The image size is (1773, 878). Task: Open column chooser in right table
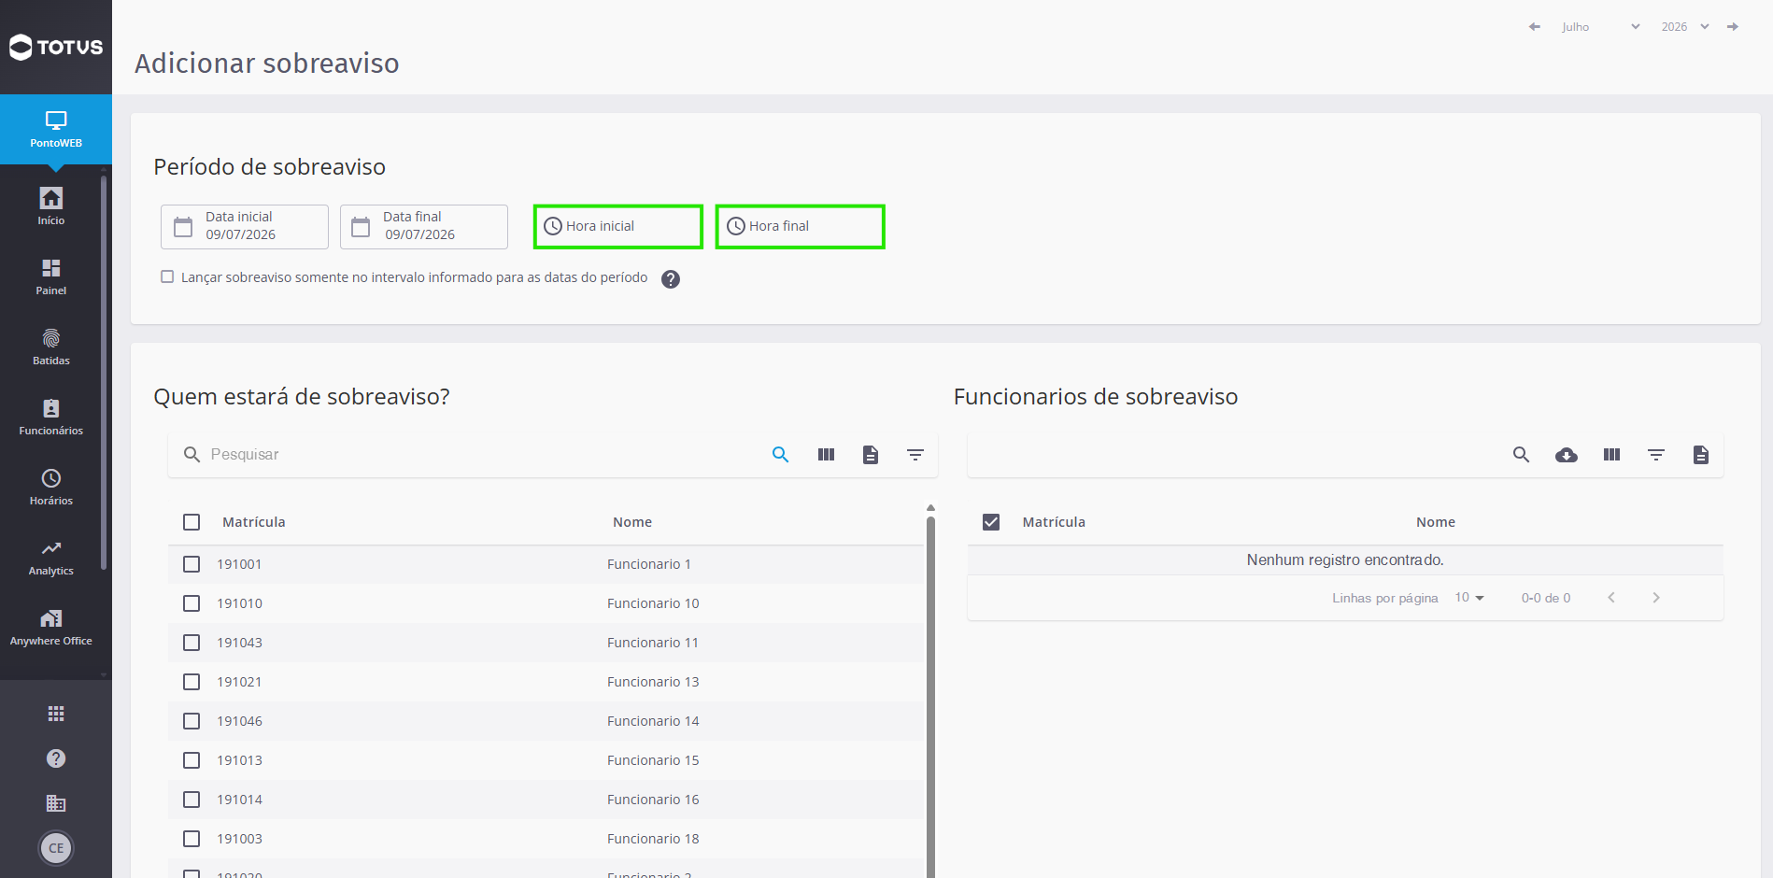click(1611, 455)
